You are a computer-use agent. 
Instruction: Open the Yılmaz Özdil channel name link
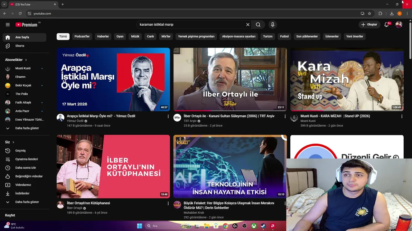point(75,121)
